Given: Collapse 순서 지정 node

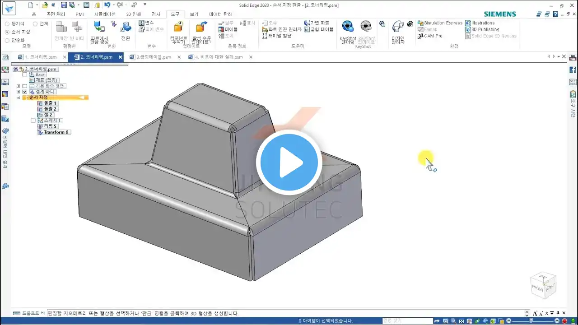Looking at the screenshot, I should (x=19, y=97).
